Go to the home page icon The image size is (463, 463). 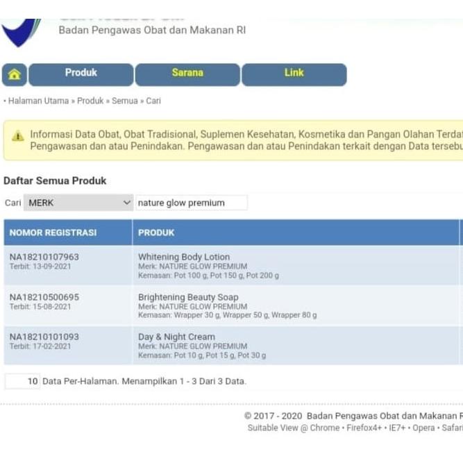(x=15, y=74)
